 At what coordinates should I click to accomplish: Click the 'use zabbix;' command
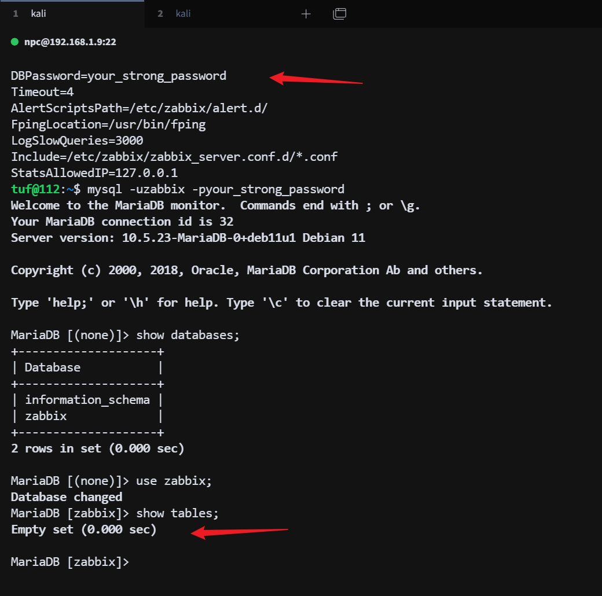172,481
